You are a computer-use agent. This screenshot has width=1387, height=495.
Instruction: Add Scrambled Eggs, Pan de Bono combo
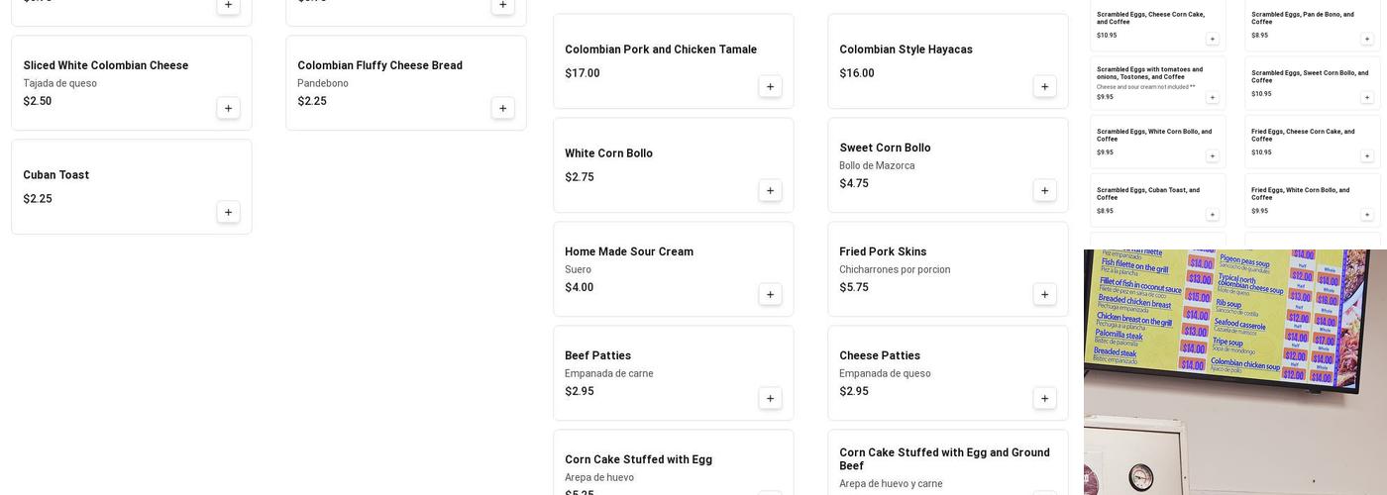point(1366,40)
